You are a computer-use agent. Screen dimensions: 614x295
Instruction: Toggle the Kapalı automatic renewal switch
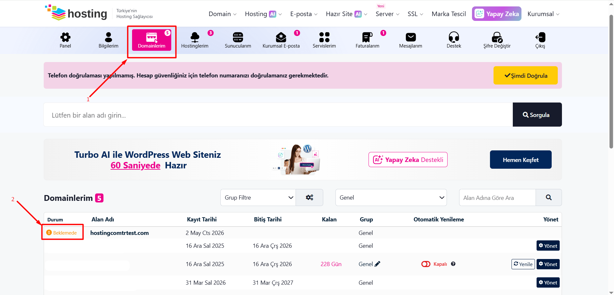tap(426, 264)
